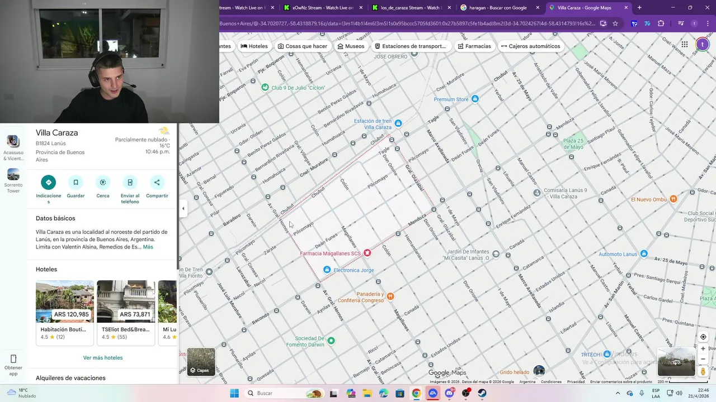Select Grido helado map marker
The width and height of the screenshot is (716, 402).
tap(539, 370)
